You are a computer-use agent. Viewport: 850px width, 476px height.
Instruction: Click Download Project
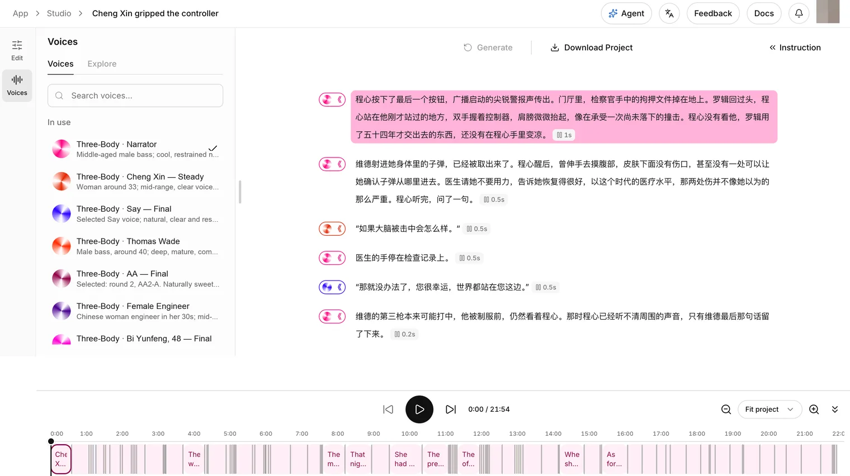(592, 47)
